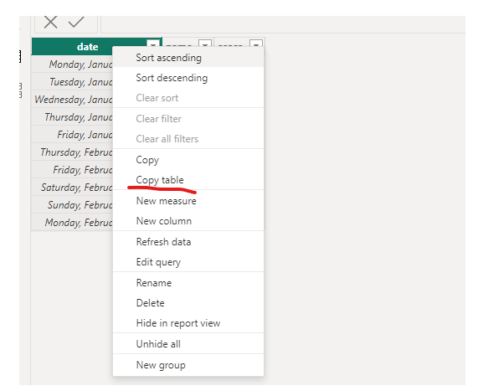
Task: Select the 'Friday, Janu...' date cell
Action: pyautogui.click(x=72, y=134)
